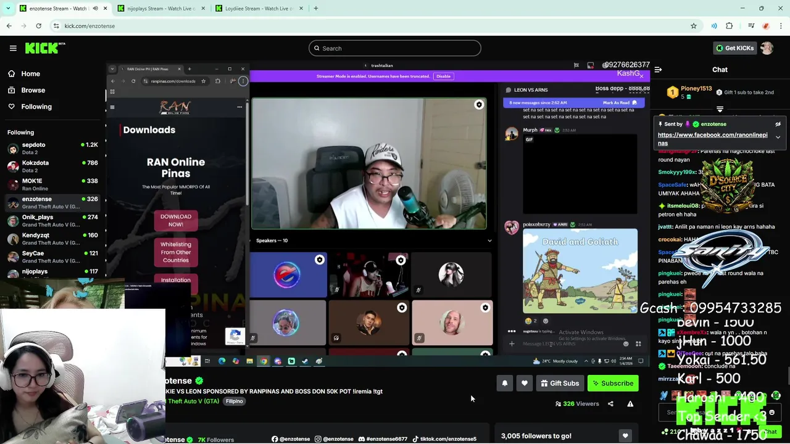The height and width of the screenshot is (444, 790).
Task: Open David and Goliath image in chat
Action: point(580,271)
